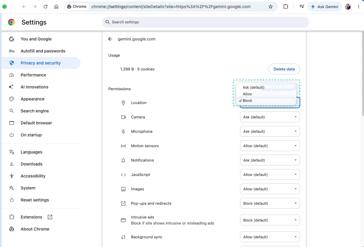Click the Pop-ups and redirects icon
The width and height of the screenshot is (364, 247).
(123, 204)
